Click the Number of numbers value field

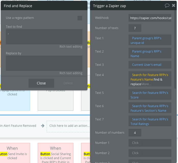135,133
